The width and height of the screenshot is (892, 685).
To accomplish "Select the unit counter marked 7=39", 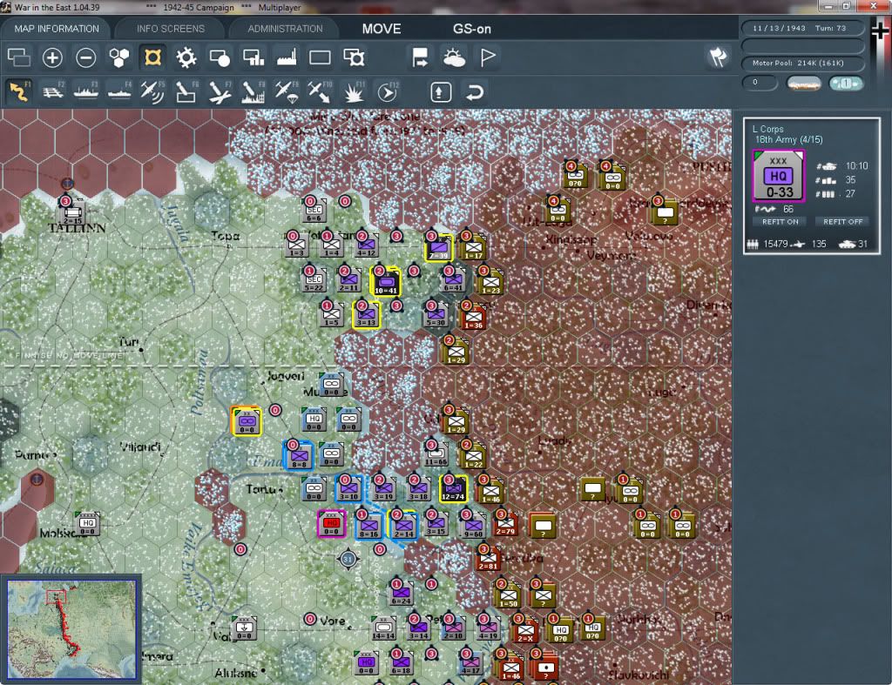I will click(439, 246).
